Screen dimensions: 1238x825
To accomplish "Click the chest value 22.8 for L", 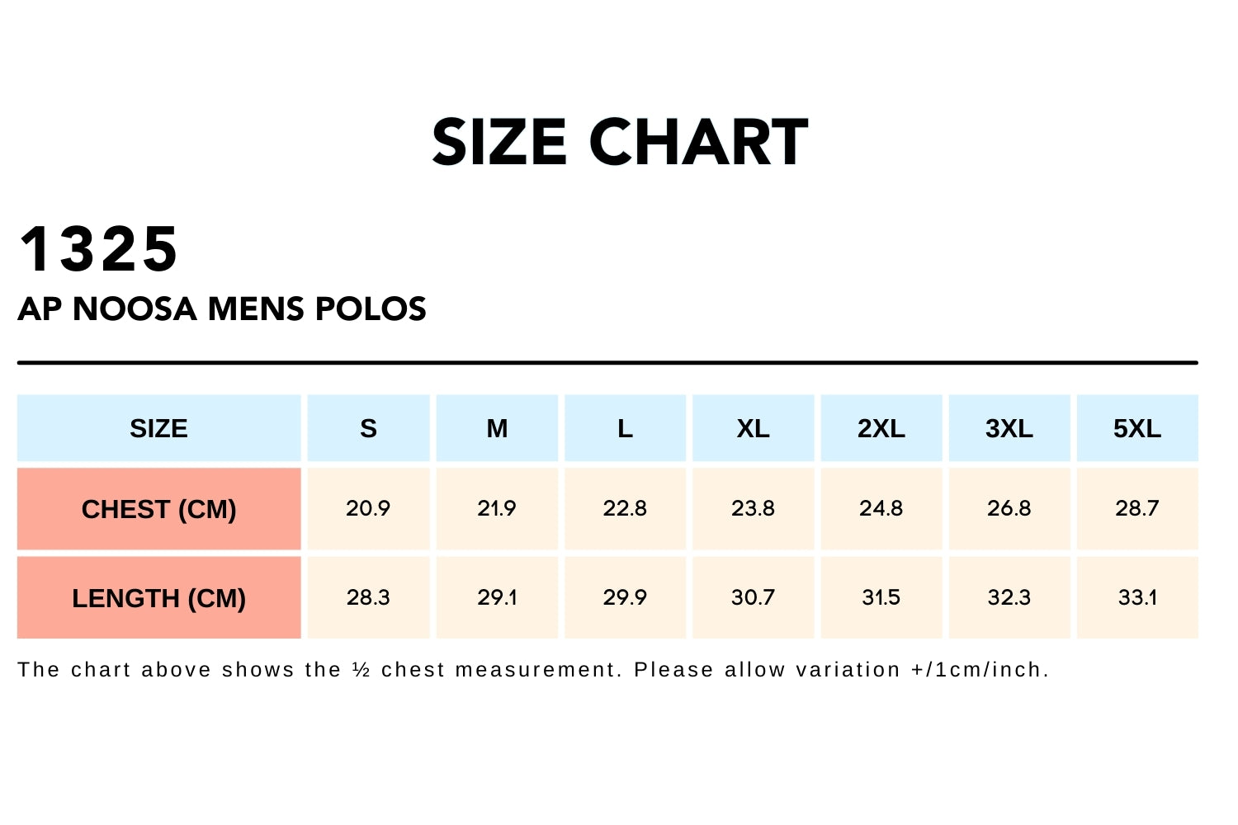I will pyautogui.click(x=625, y=508).
